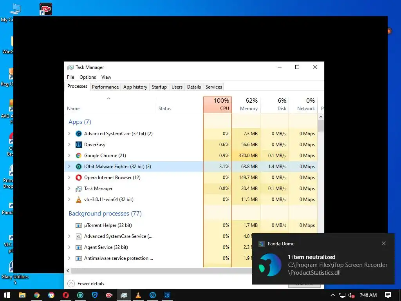
Task: Sort processes by the Name column
Action: [110, 104]
